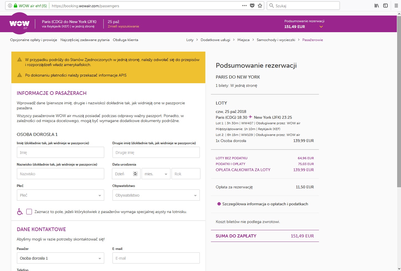Go to Dodatkowe usługi step
The image size is (401, 271).
[215, 40]
